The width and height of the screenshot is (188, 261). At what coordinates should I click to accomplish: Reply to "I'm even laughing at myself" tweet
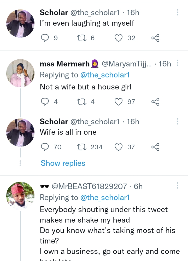pyautogui.click(x=45, y=38)
